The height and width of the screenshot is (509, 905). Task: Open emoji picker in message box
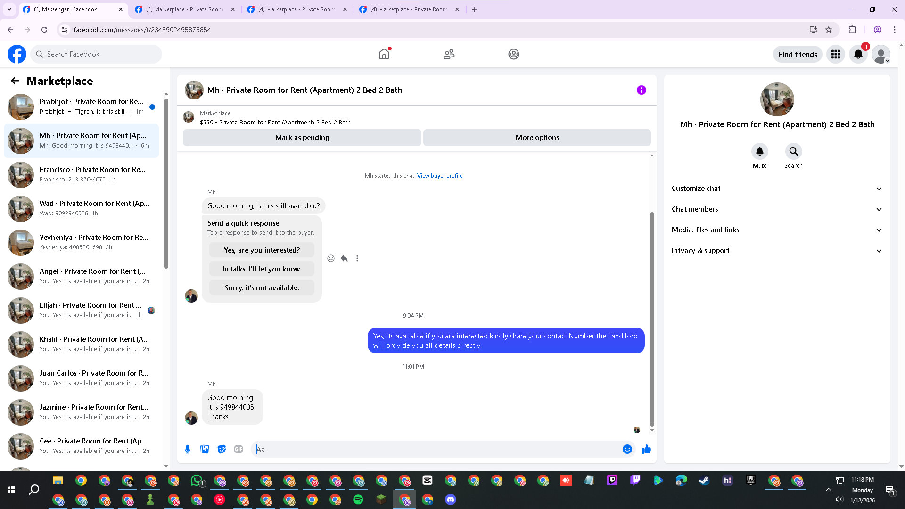coord(627,449)
